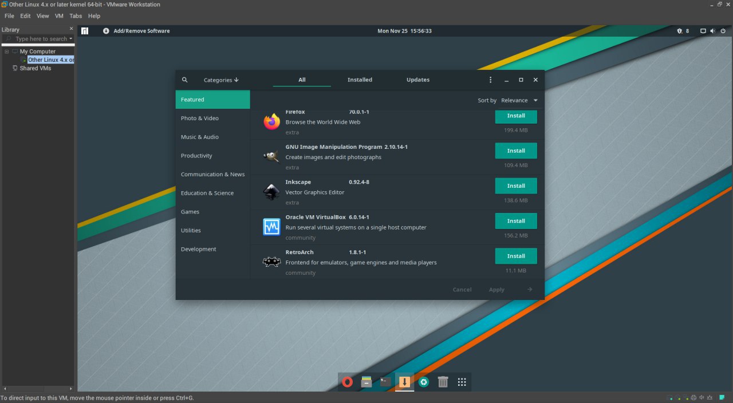Close the VMware Library panel
This screenshot has height=403, width=733.
point(72,29)
